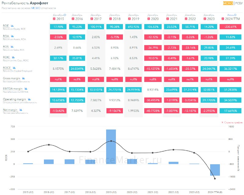The width and height of the screenshot is (244, 195).
Task: Select the 692.92% ROE cell for 2019
Action: coord(134,27)
